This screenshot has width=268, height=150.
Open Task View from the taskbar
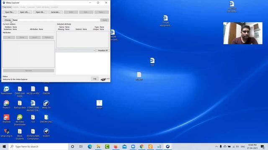click(x=81, y=146)
